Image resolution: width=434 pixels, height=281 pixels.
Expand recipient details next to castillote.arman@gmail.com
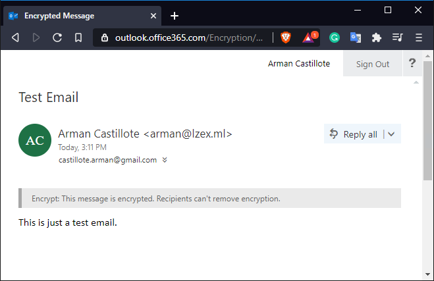[165, 160]
